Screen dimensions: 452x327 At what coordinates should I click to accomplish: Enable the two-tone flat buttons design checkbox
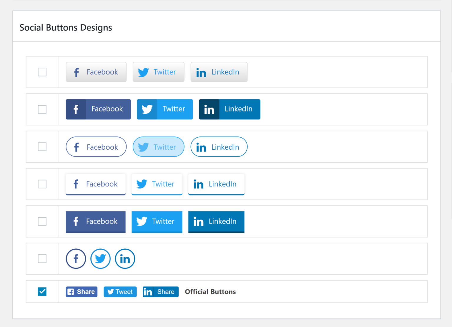pos(42,109)
